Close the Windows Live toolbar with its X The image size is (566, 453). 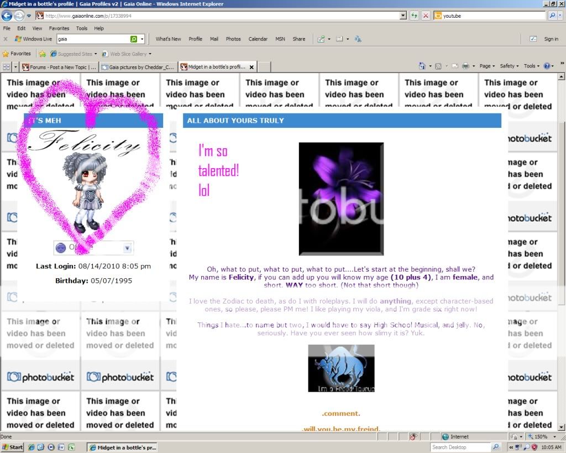[x=6, y=39]
